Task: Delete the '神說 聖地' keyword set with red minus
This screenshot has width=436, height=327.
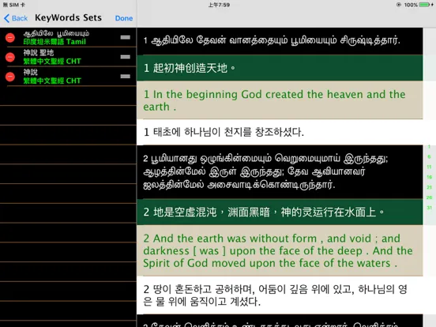Action: (x=10, y=57)
